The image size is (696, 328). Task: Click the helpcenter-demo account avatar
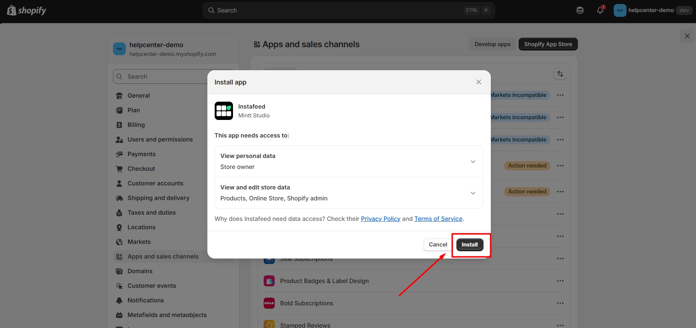(x=620, y=10)
